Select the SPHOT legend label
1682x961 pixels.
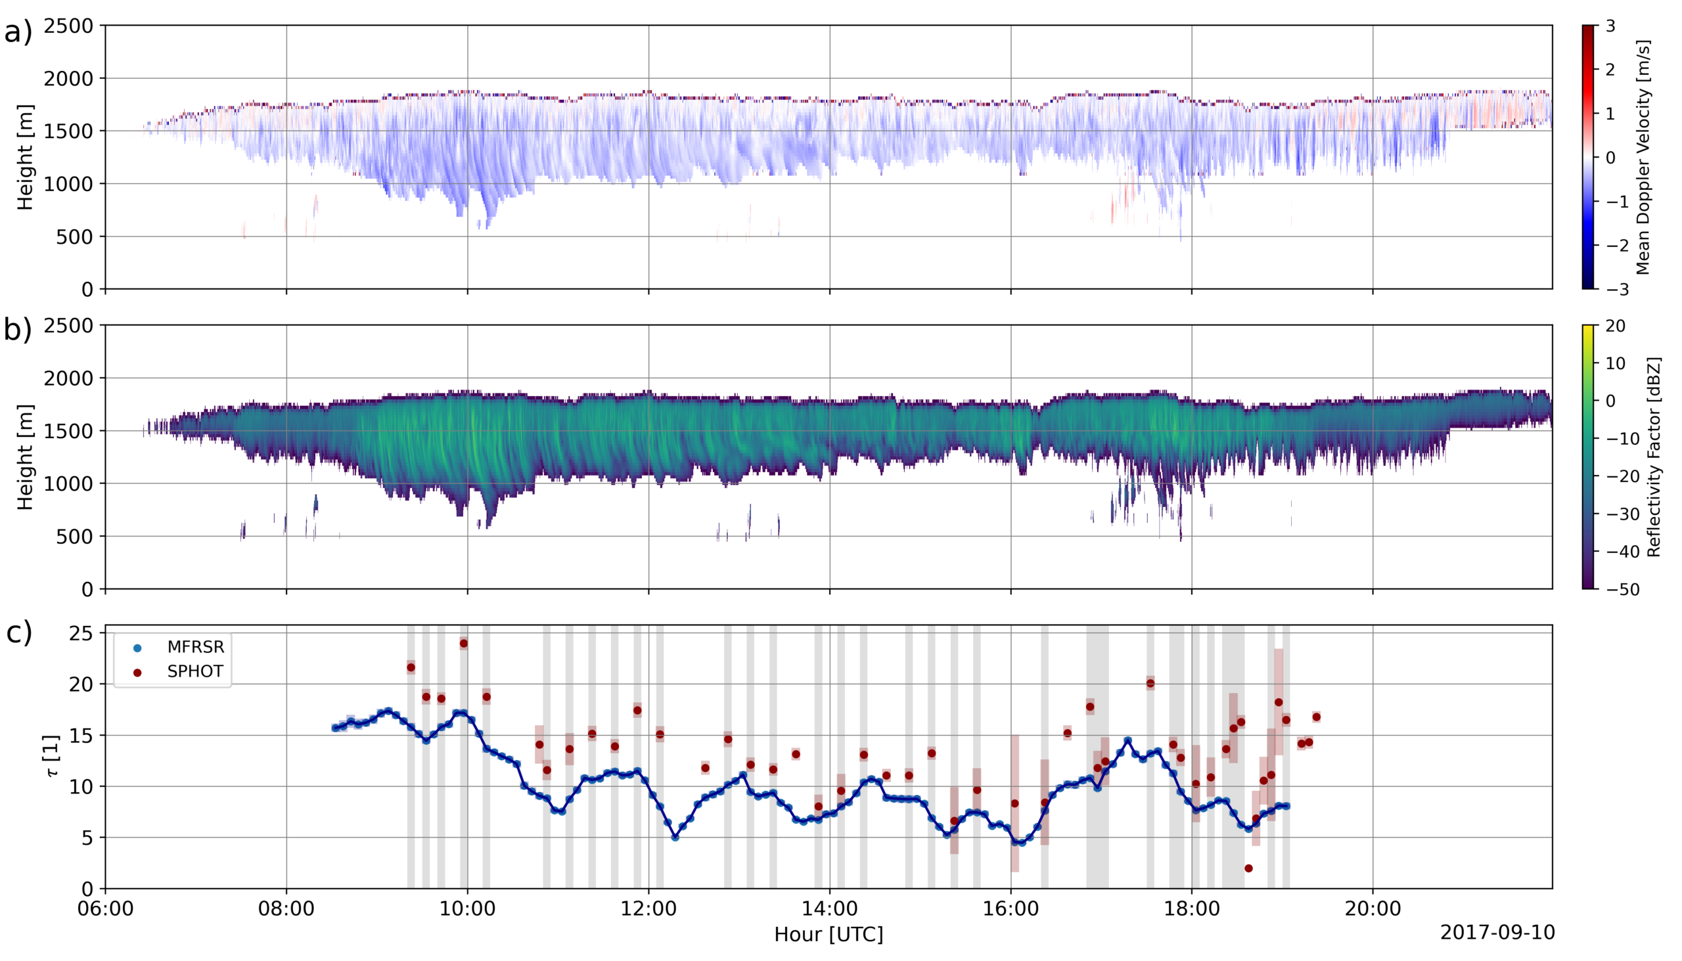195,671
